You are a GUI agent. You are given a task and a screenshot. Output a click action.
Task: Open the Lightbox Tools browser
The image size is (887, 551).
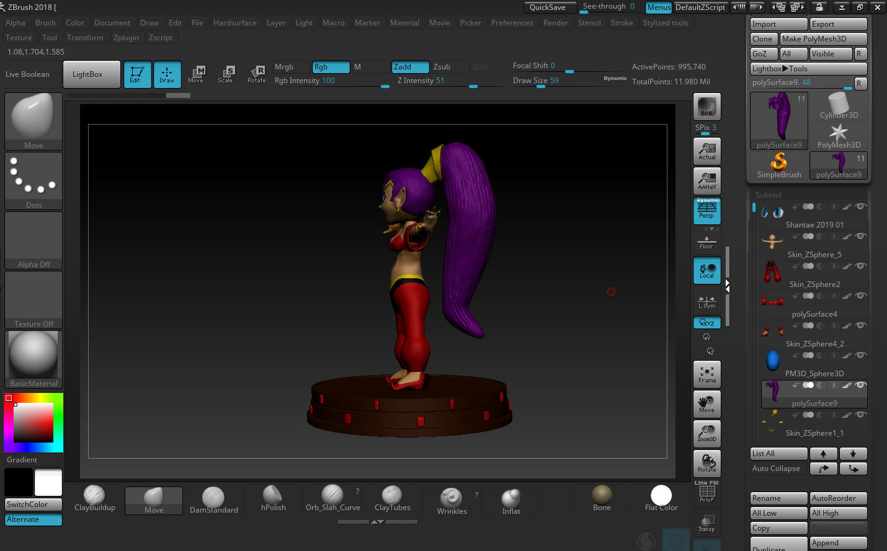pos(808,69)
